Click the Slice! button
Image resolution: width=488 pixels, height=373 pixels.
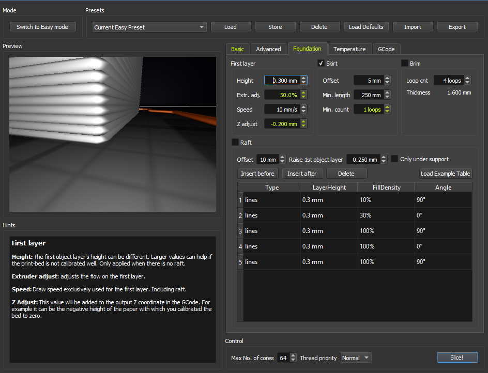457,358
